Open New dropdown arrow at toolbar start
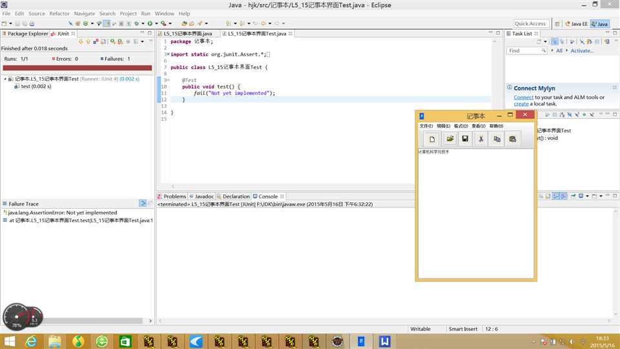620x349 pixels. tap(11, 23)
